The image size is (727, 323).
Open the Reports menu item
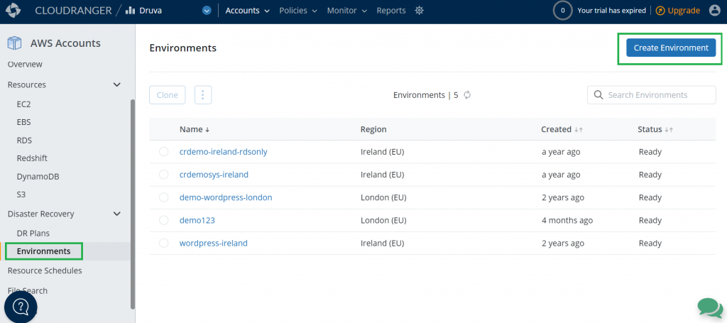(x=391, y=11)
